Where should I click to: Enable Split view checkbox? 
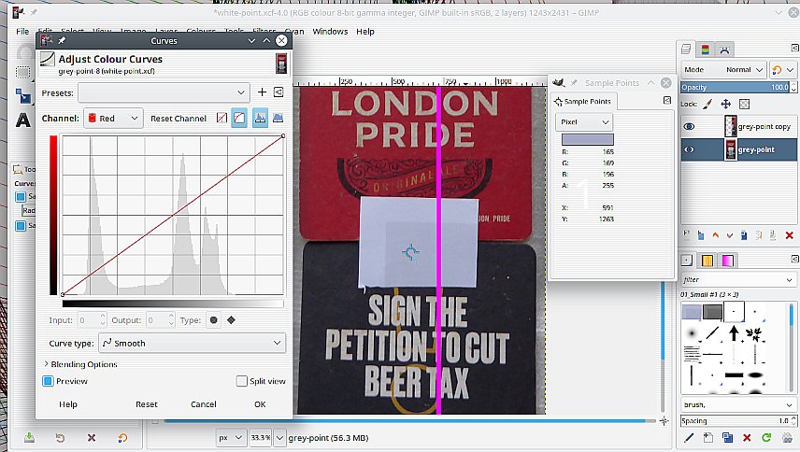point(242,381)
